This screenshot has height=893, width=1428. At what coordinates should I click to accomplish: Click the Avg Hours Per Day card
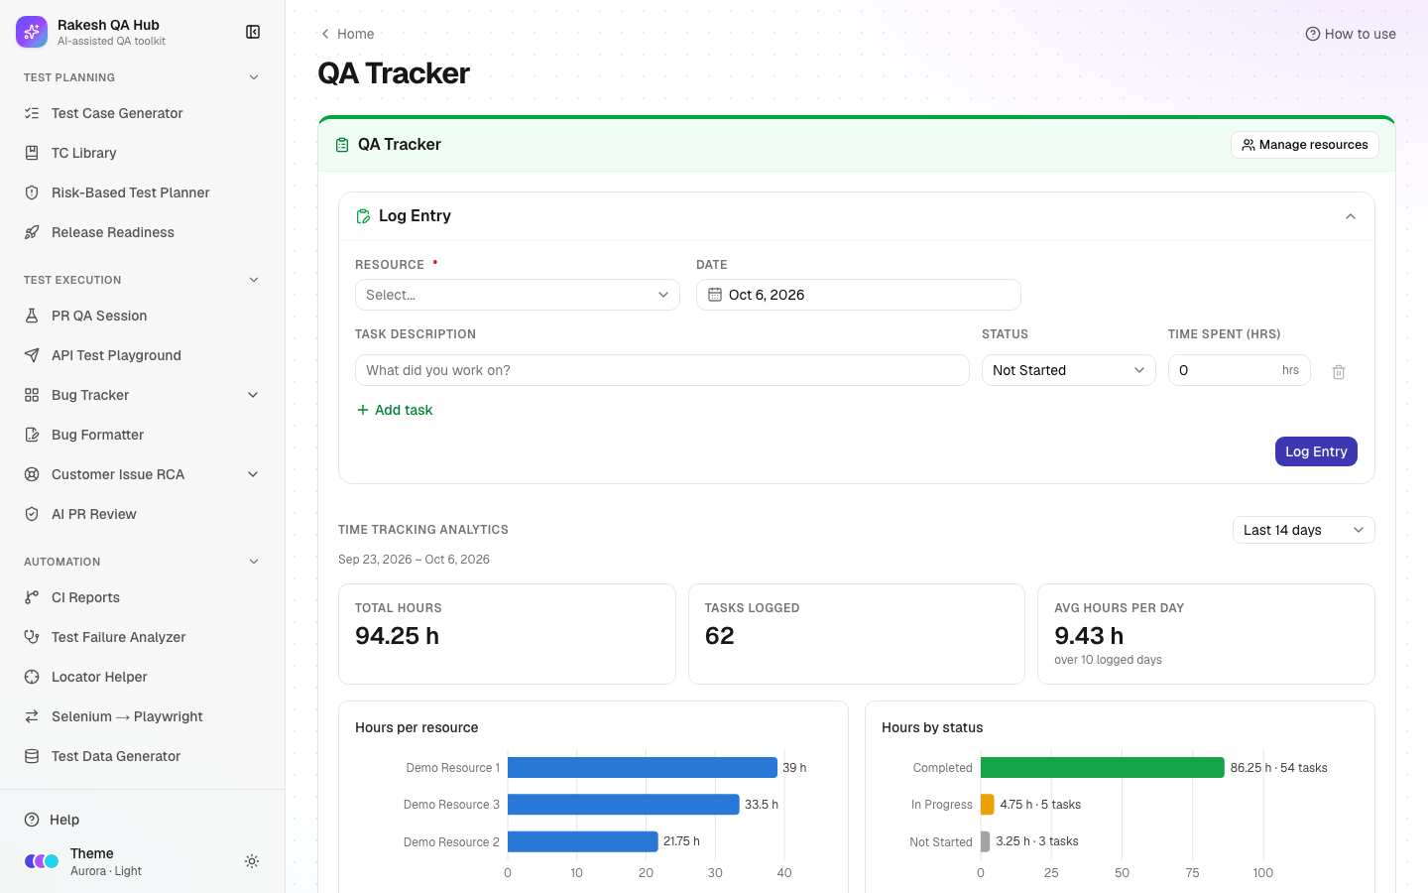(x=1206, y=634)
